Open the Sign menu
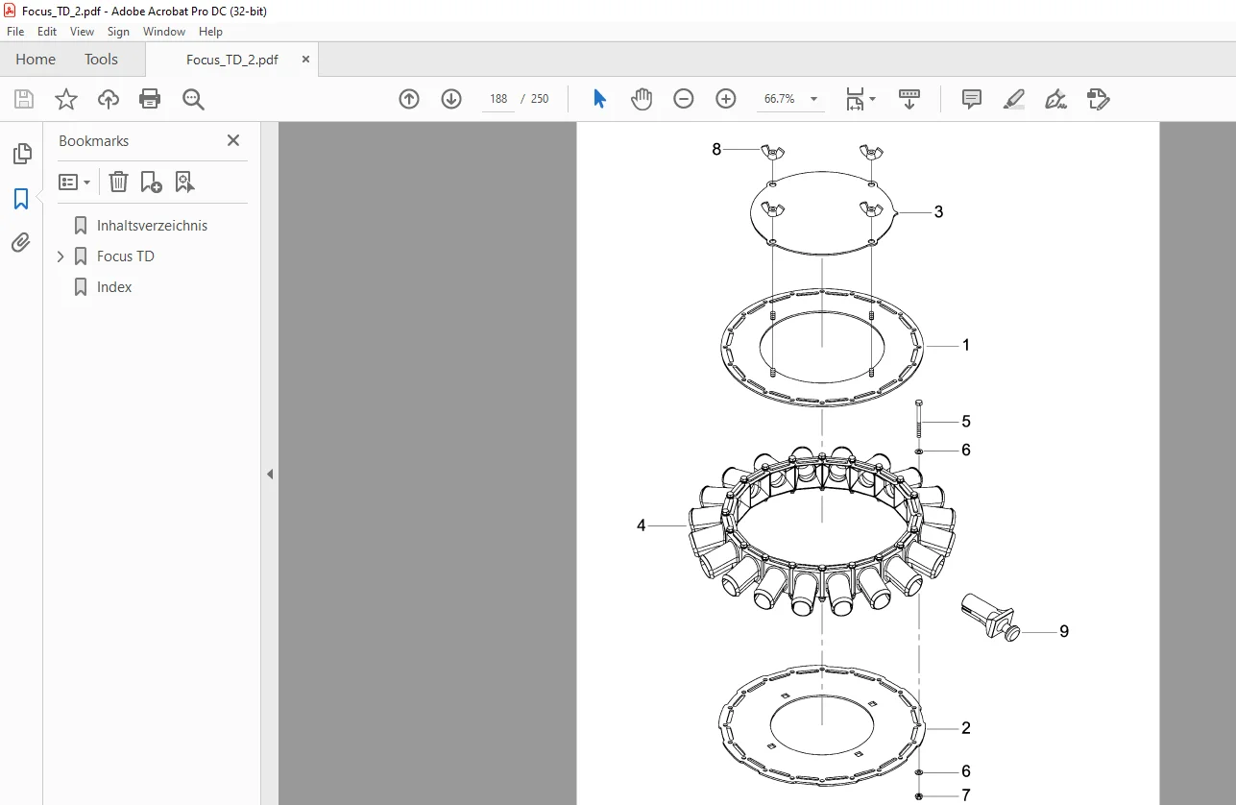1236x805 pixels. (x=119, y=32)
